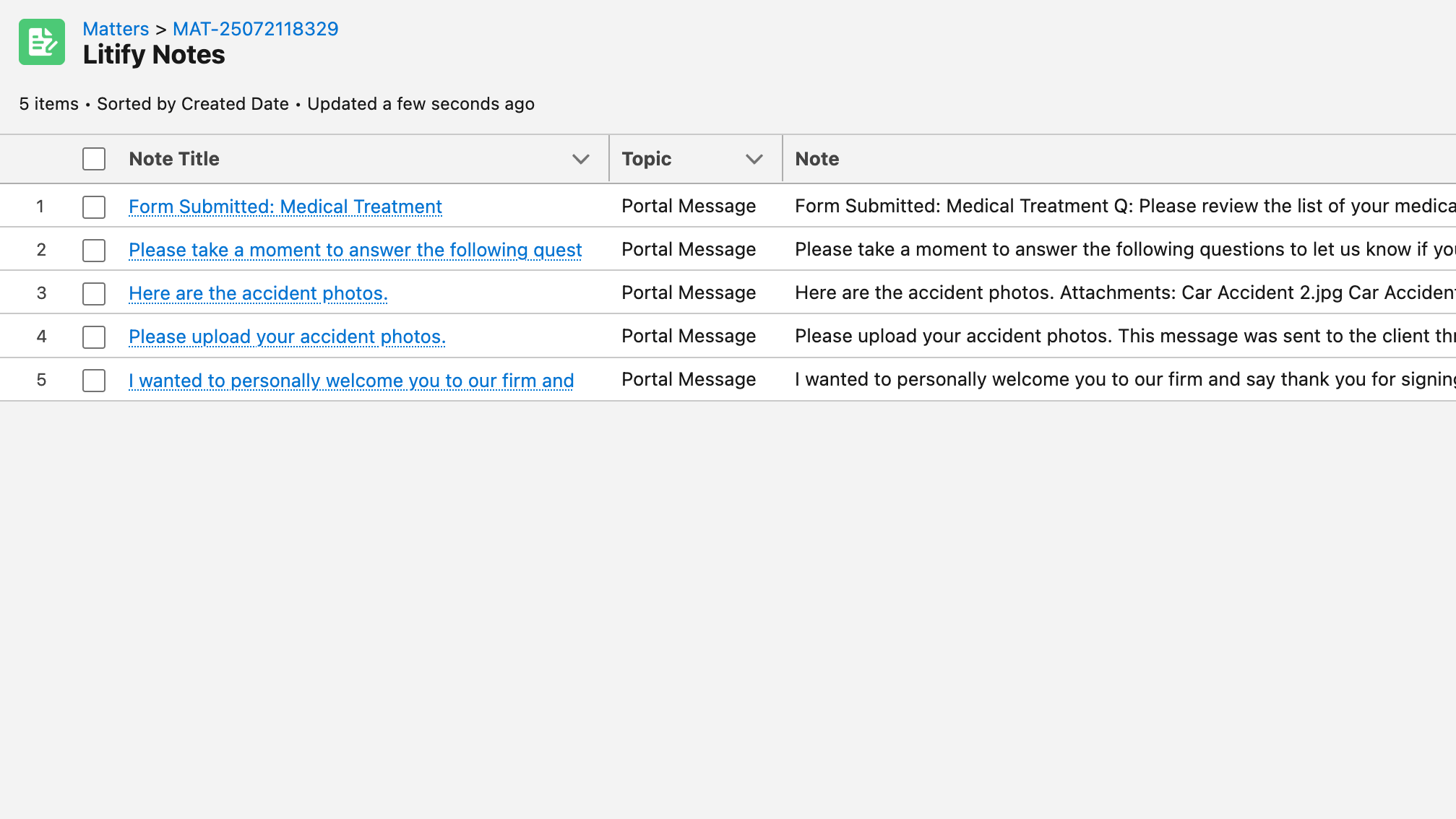Screen dimensions: 1456x819
Task: Sort by the Topic column header
Action: coord(646,158)
